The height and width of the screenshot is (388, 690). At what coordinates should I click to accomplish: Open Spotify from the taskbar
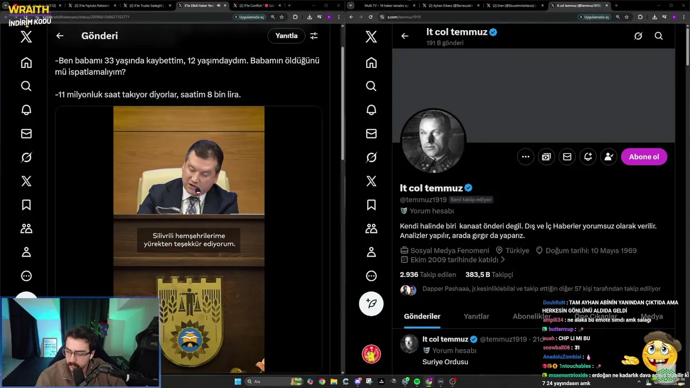coord(417,382)
